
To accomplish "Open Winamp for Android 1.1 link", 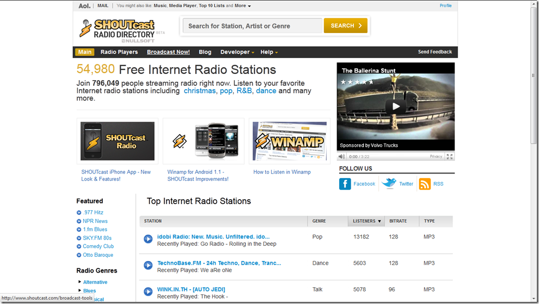I will pos(198,176).
